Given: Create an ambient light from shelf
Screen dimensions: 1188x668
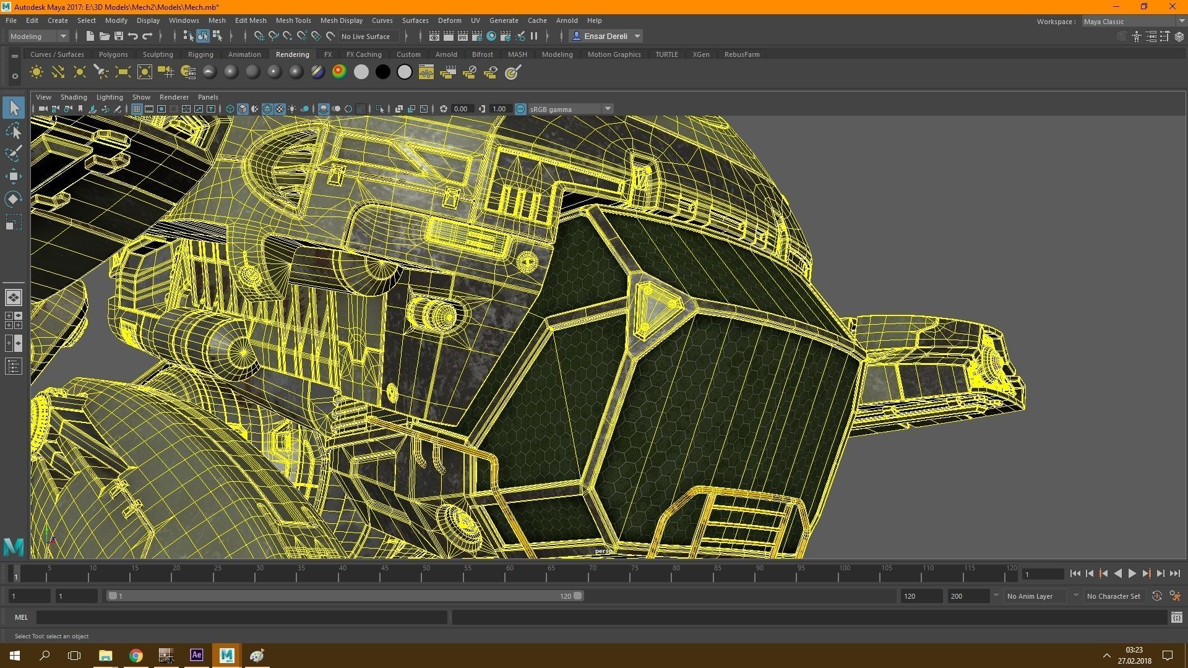Looking at the screenshot, I should [x=37, y=72].
